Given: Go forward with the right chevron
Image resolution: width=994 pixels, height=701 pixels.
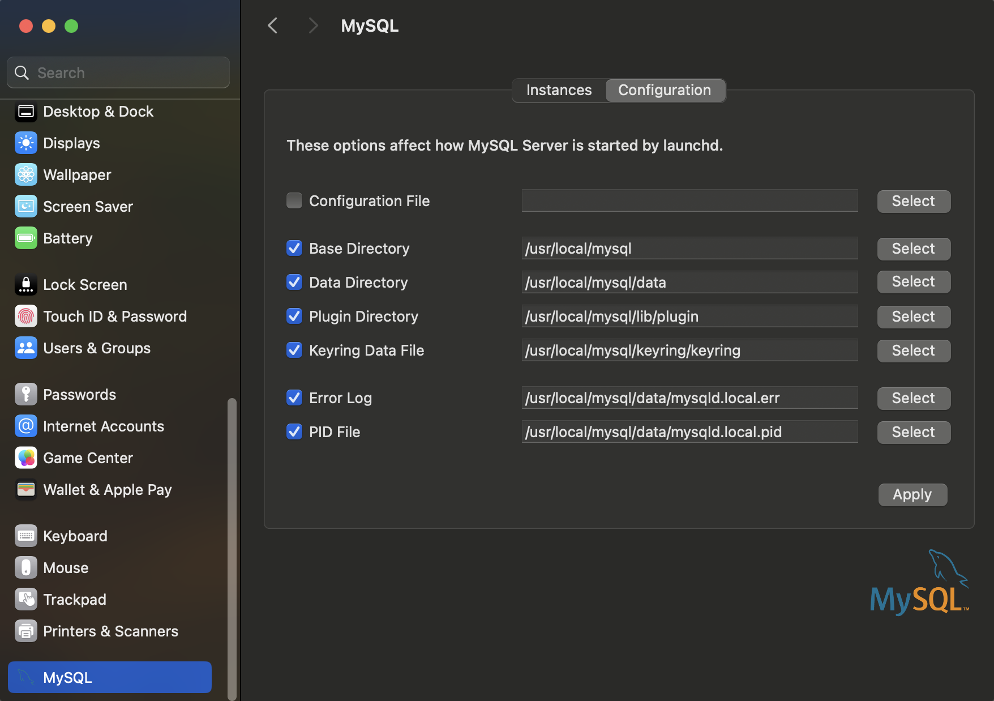Looking at the screenshot, I should (x=313, y=25).
